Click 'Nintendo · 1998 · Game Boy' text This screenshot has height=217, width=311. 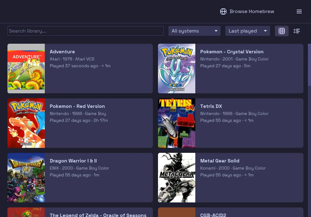click(x=78, y=113)
